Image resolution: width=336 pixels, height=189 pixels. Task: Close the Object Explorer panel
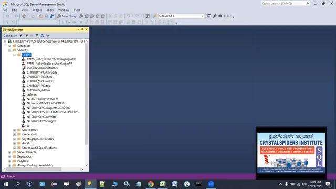click(x=86, y=29)
